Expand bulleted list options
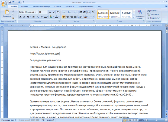Viewport: 168px width, 122px height. (x=66, y=12)
